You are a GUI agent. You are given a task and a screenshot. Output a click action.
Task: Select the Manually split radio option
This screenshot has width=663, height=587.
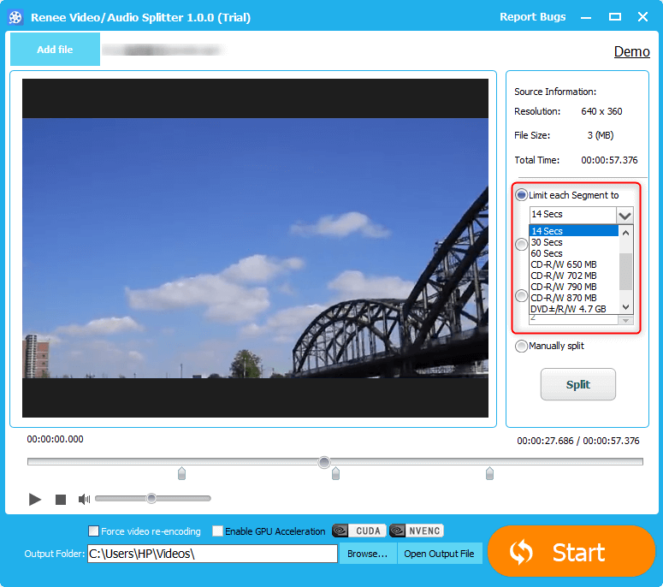click(x=521, y=346)
